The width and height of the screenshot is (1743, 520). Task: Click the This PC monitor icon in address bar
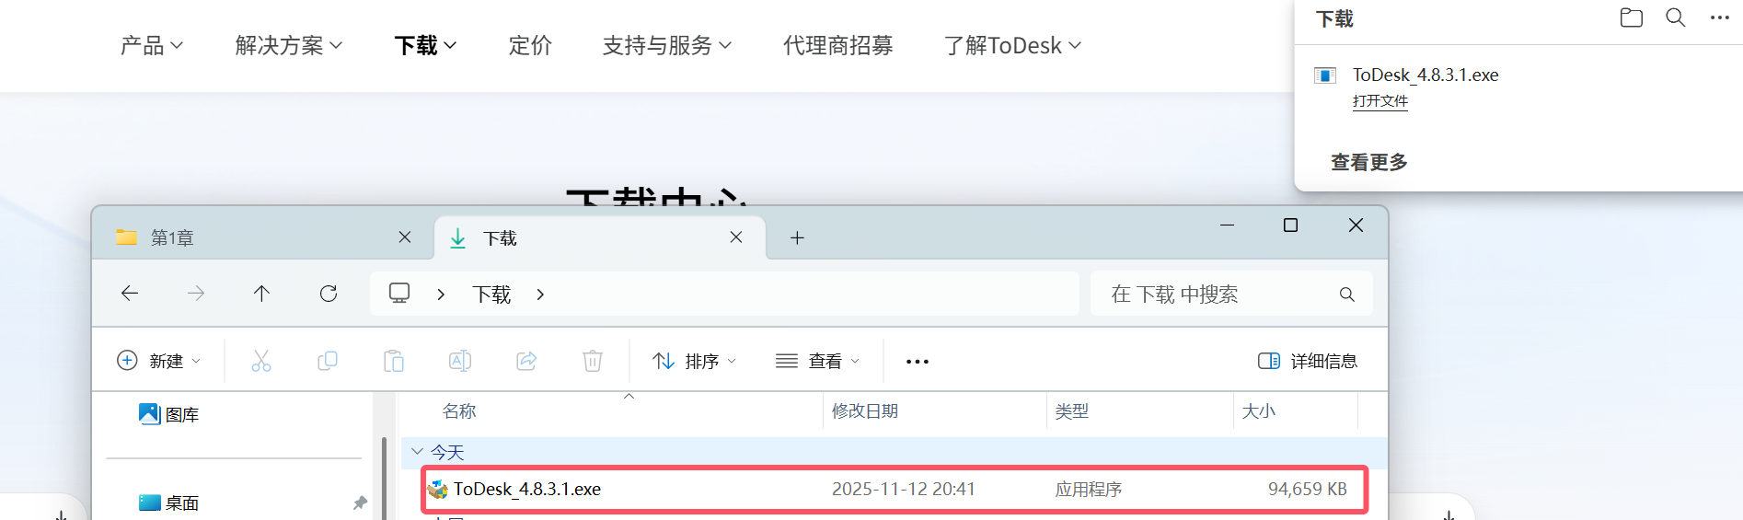[399, 294]
